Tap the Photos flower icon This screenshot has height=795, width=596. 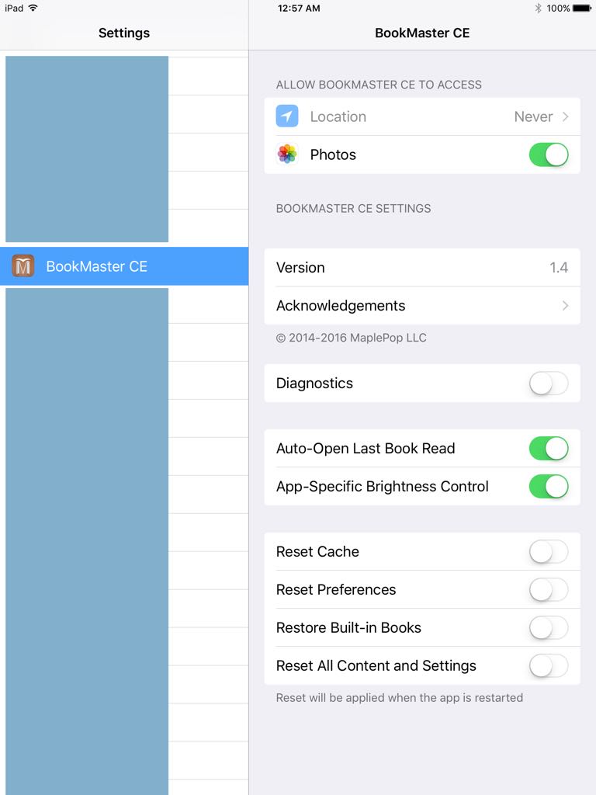pyautogui.click(x=287, y=154)
